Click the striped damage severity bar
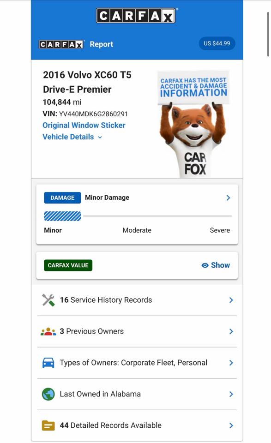This screenshot has height=443, width=271. click(62, 216)
